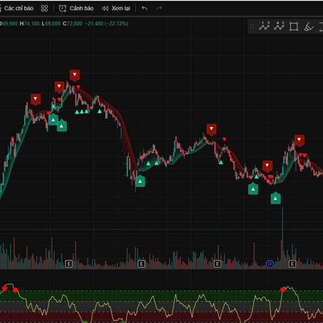323x323 pixels.
Task: Click the blue D dividend marker
Action: pyautogui.click(x=270, y=264)
